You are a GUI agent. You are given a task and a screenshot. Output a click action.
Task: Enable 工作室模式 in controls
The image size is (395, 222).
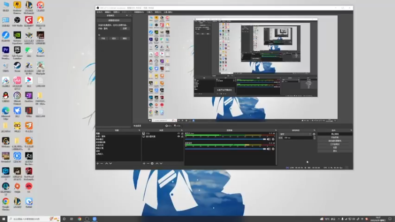click(335, 144)
